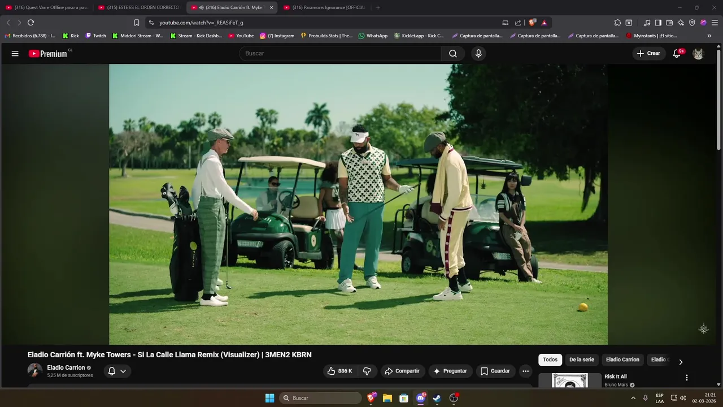The image size is (723, 407).
Task: Open Risk It All video thumbnail
Action: click(570, 380)
